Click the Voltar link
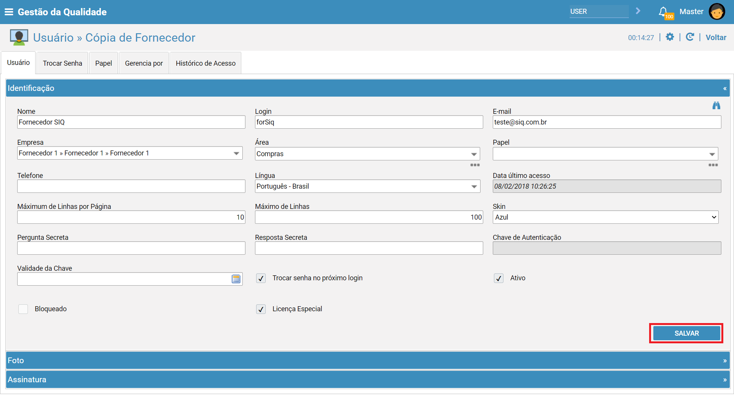The width and height of the screenshot is (734, 396). pos(716,37)
